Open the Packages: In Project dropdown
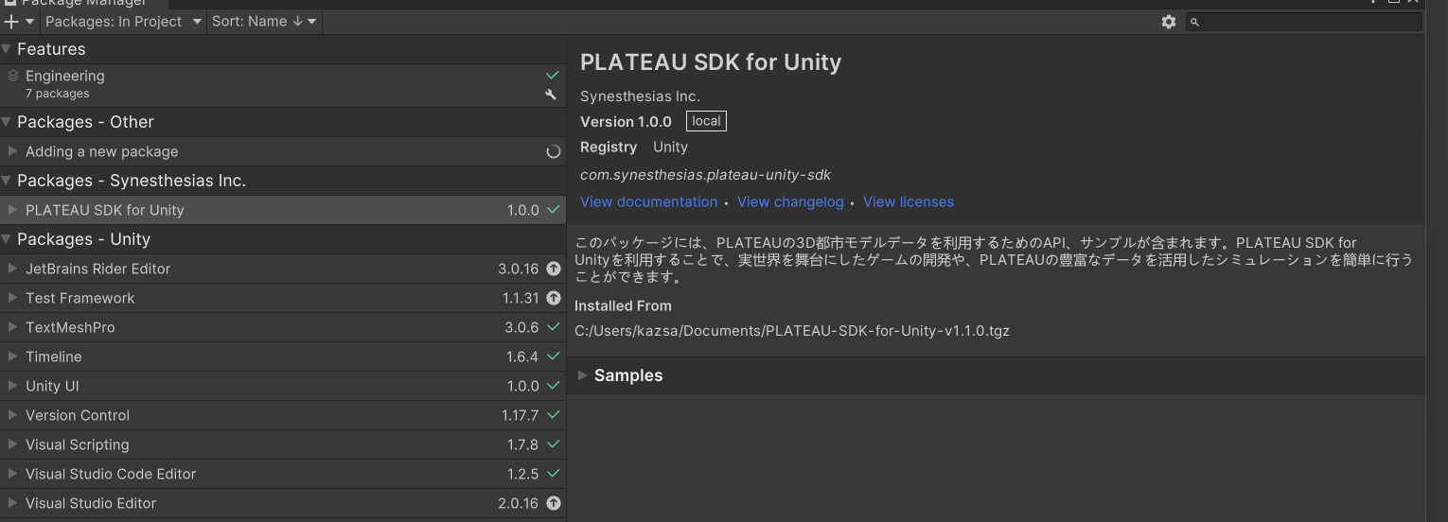Image resolution: width=1448 pixels, height=522 pixels. [123, 21]
